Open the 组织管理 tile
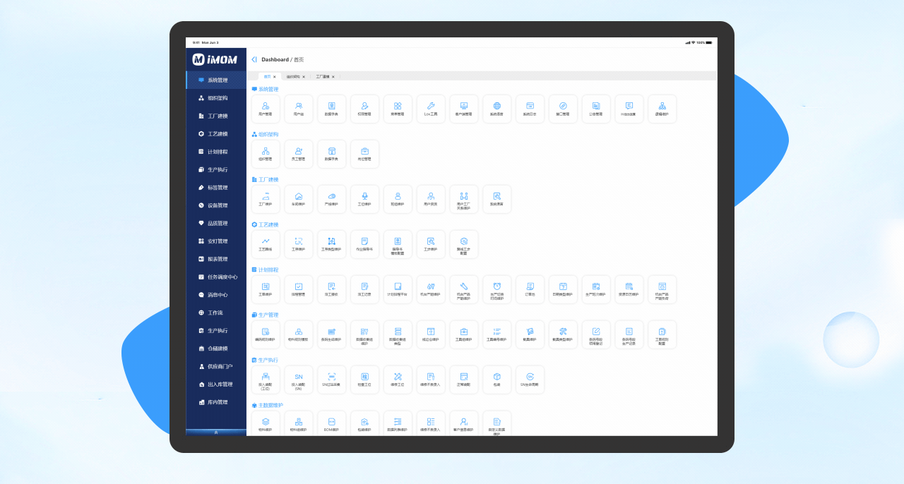Image resolution: width=904 pixels, height=484 pixels. click(x=266, y=154)
